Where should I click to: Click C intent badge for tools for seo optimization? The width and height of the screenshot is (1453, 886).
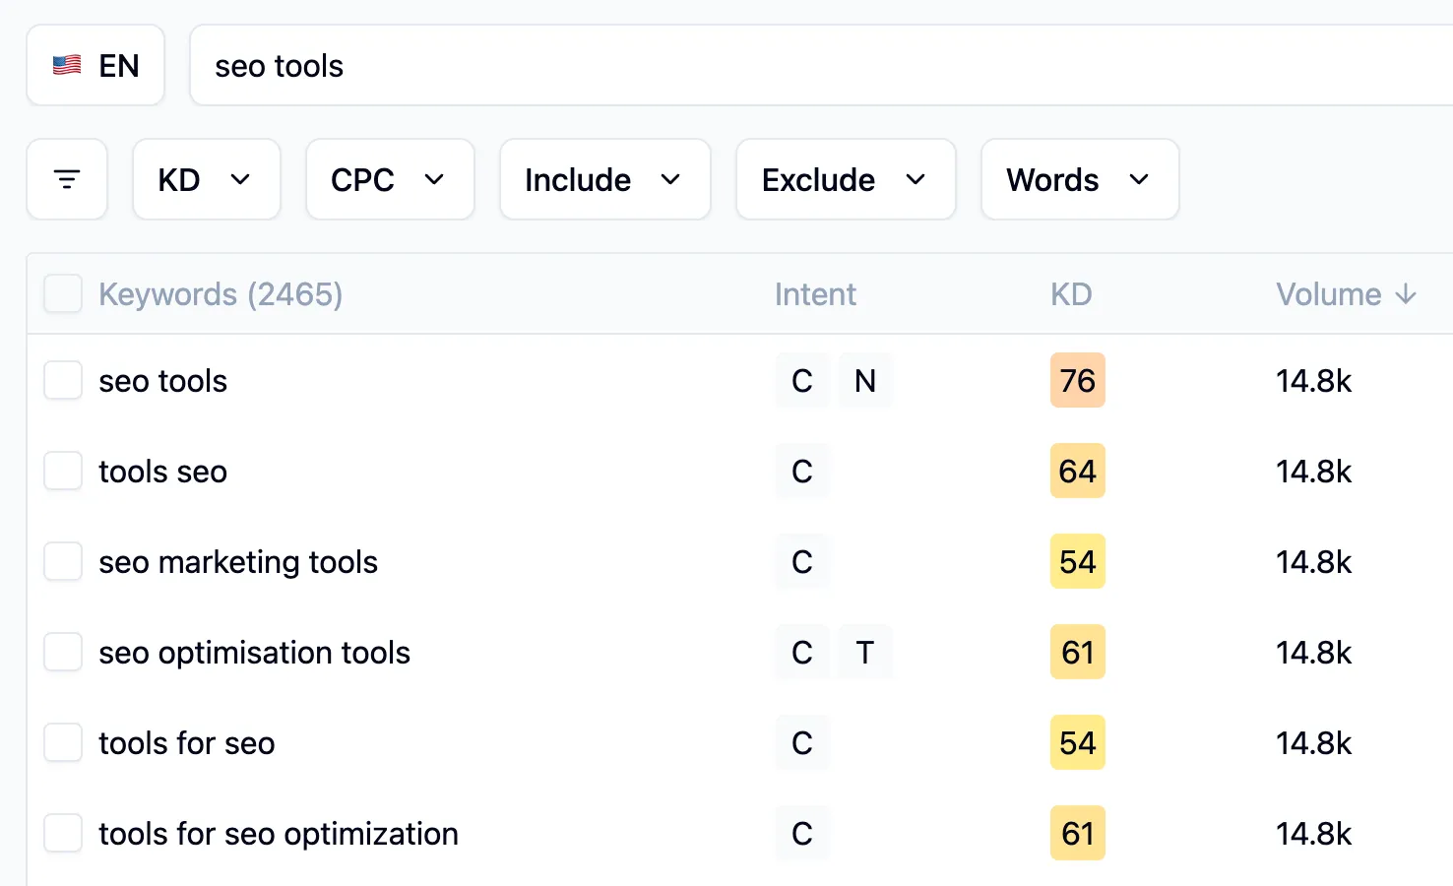point(802,834)
